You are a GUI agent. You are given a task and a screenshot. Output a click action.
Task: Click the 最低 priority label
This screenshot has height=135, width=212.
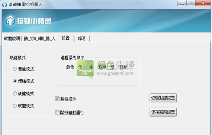[70, 67]
